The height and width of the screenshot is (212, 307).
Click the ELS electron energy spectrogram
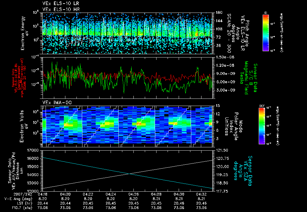(x=127, y=33)
